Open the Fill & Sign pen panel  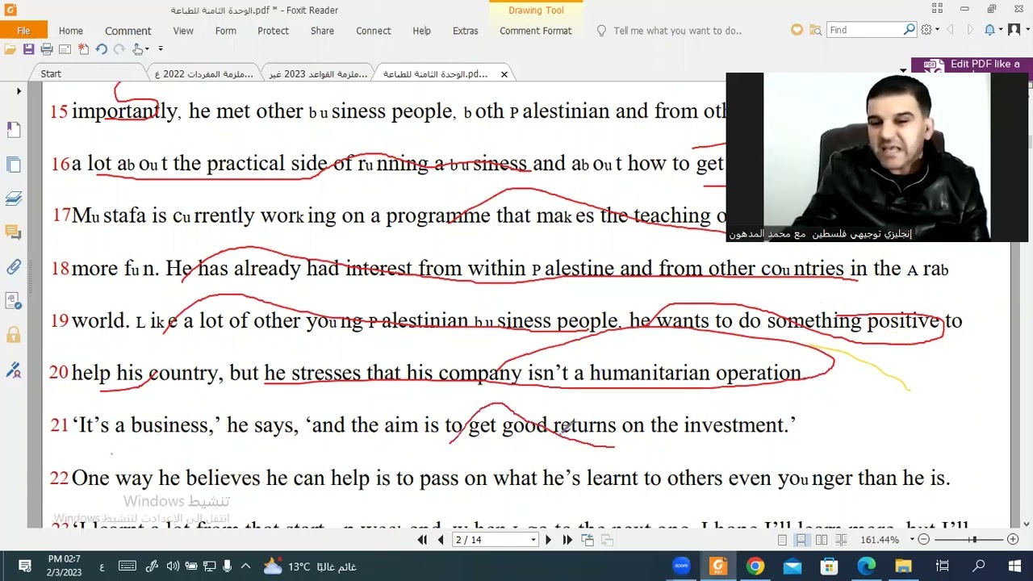coord(14,370)
